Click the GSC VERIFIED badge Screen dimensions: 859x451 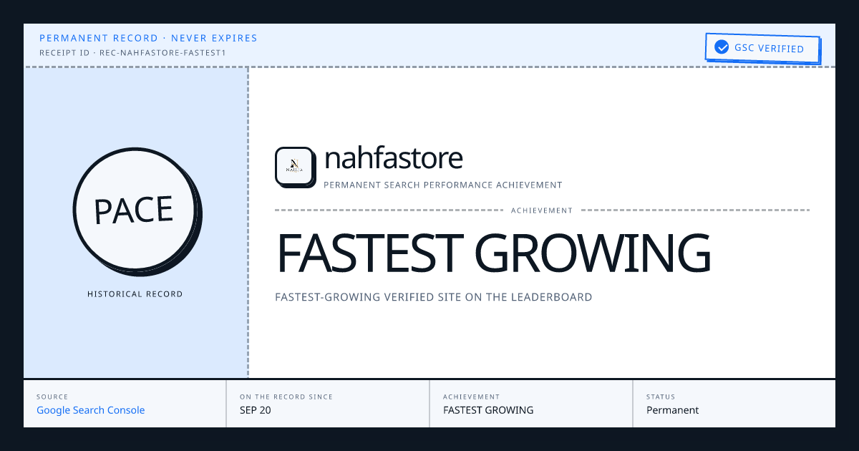coord(762,48)
